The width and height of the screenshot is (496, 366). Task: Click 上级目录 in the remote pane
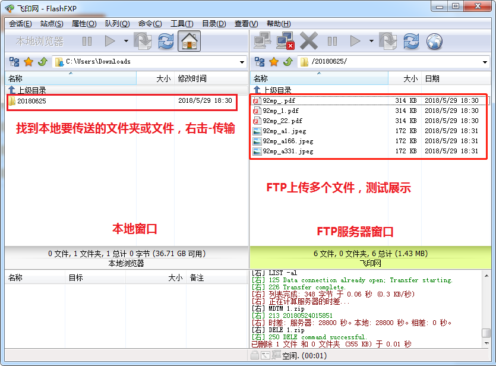(277, 90)
